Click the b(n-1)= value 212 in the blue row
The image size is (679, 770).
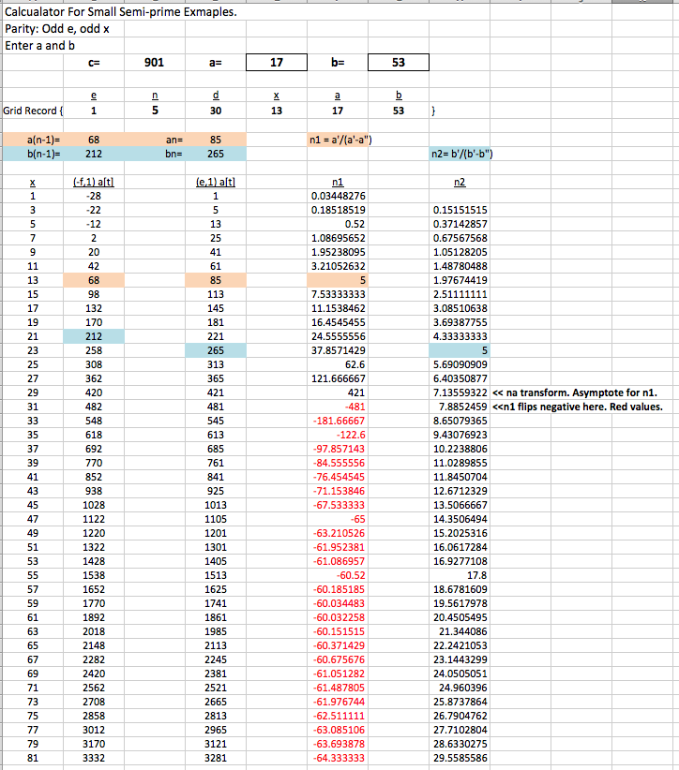(94, 154)
